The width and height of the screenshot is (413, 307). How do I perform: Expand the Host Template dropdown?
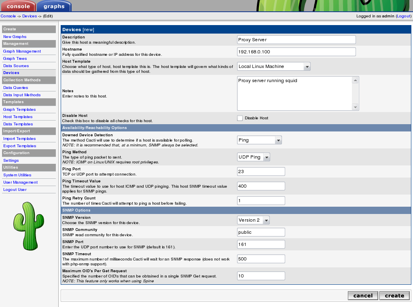point(273,66)
